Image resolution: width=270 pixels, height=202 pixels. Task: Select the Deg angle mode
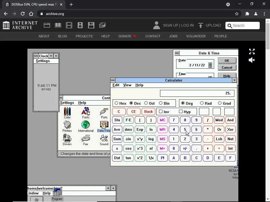[183, 103]
